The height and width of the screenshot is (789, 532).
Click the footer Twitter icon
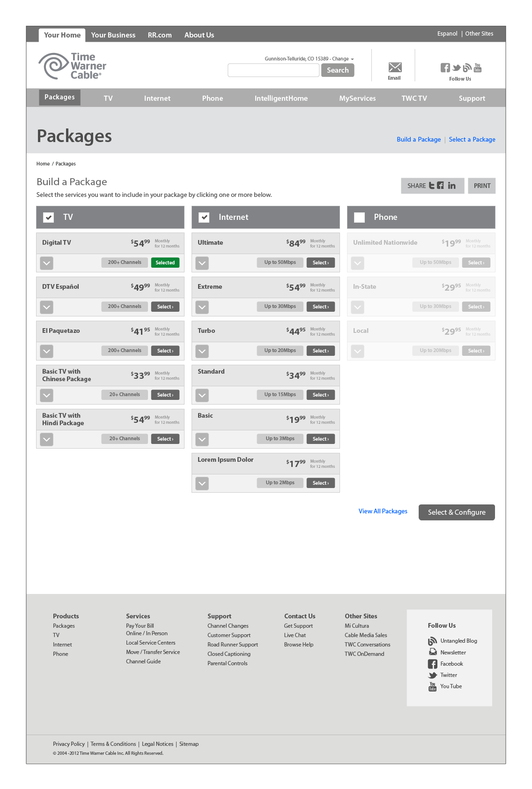coord(432,675)
